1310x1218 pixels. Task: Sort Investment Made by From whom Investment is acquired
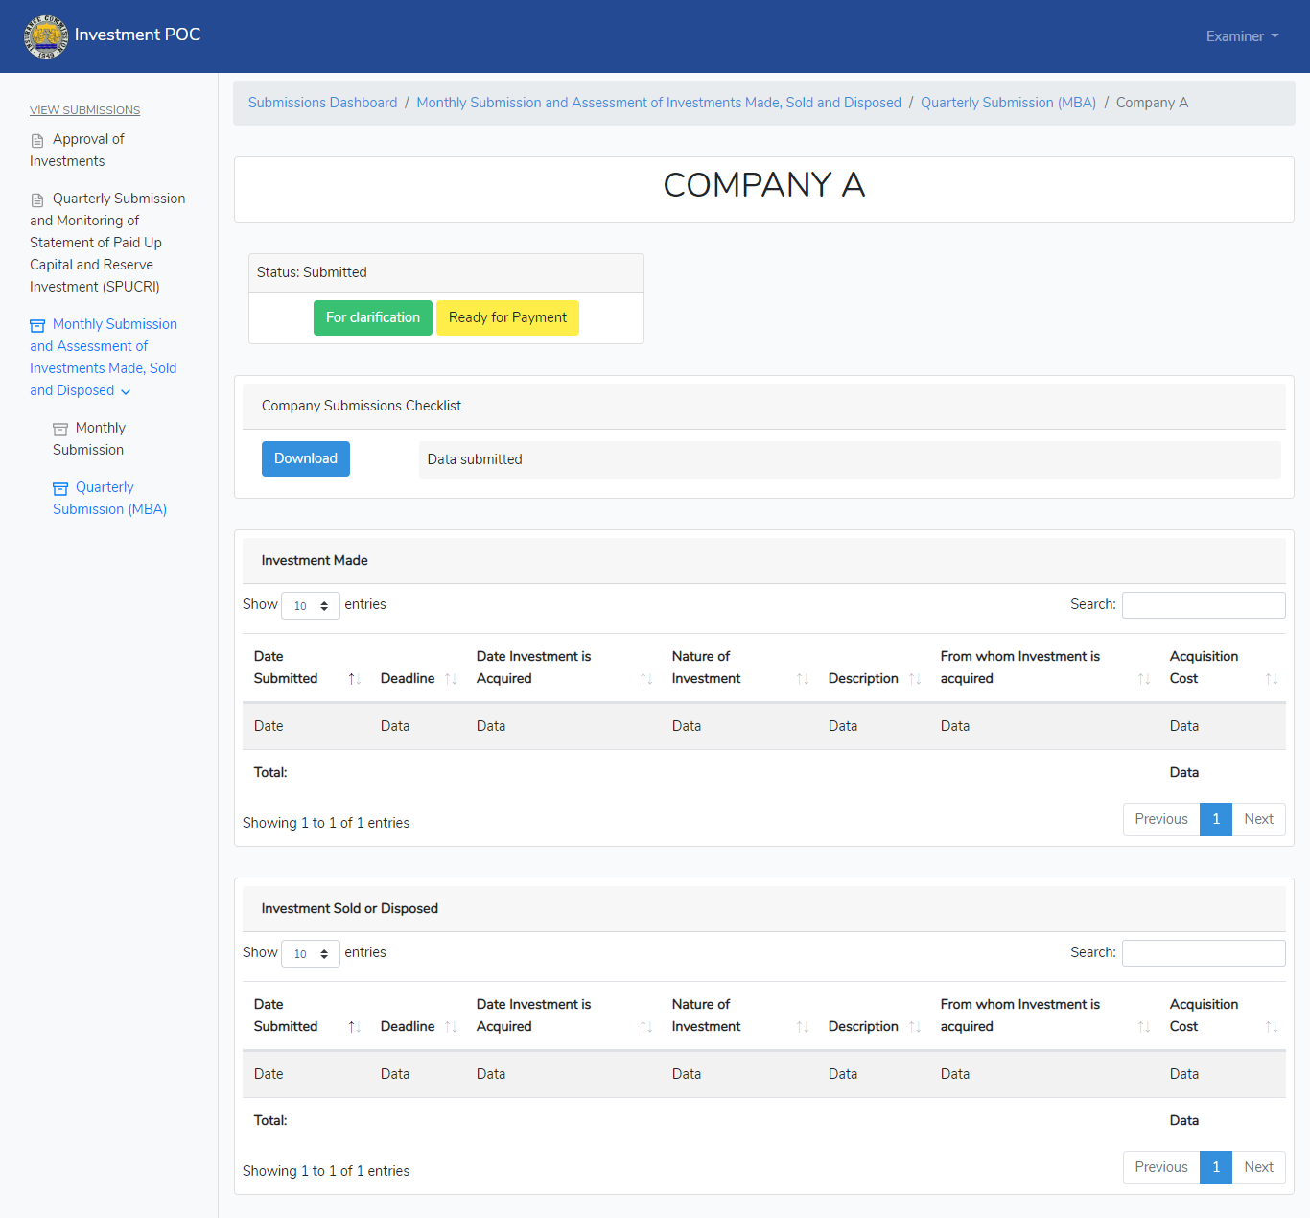1043,668
